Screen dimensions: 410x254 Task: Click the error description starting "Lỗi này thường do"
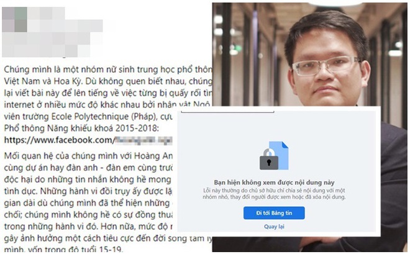coord(274,194)
